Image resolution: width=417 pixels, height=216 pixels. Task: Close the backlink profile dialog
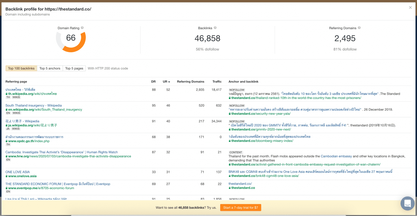coord(410,8)
